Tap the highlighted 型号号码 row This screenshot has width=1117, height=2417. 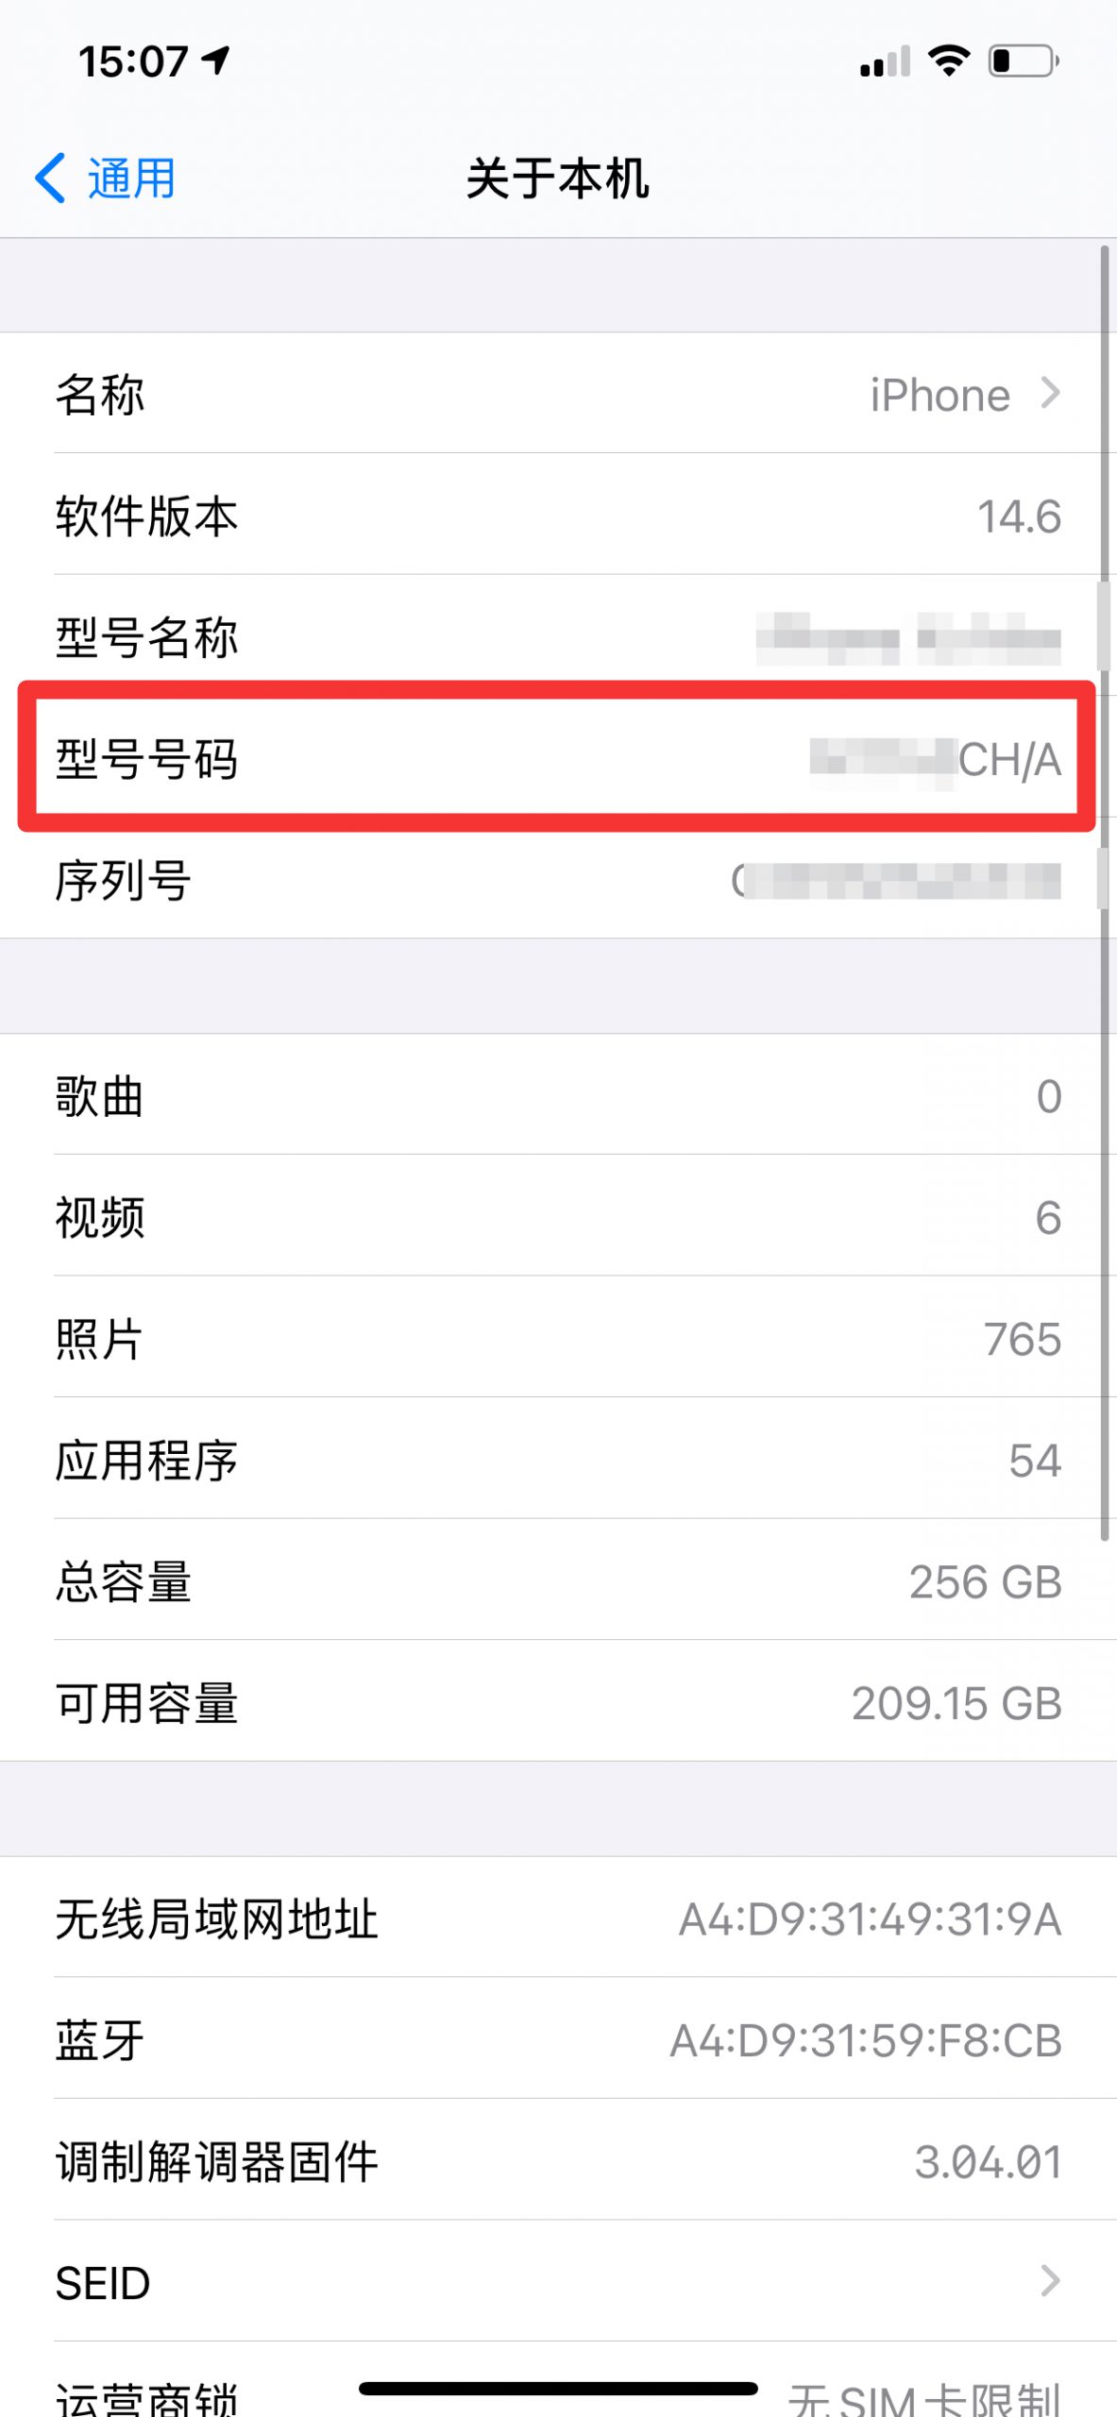click(x=558, y=757)
